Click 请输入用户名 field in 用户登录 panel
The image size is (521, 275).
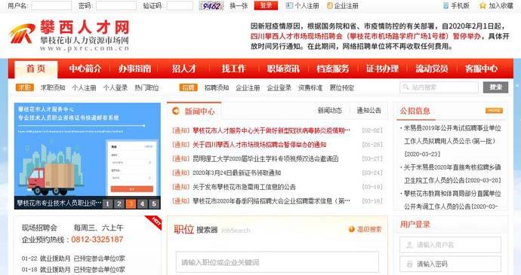450,245
